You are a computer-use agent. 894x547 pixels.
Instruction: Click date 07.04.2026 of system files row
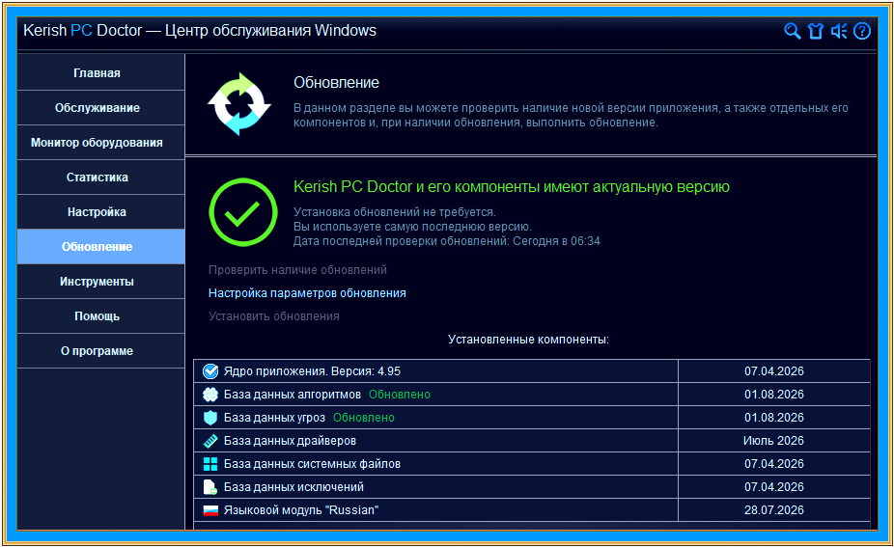pyautogui.click(x=773, y=464)
